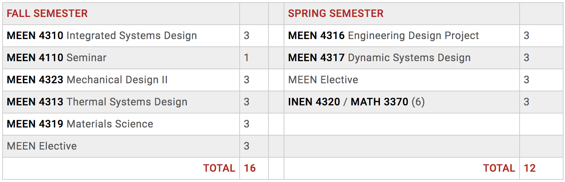Click the Mechanical Design II title text
Screen dimensions: 565x182
[x=117, y=80]
